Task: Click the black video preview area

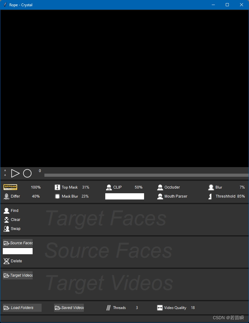Action: (124, 88)
